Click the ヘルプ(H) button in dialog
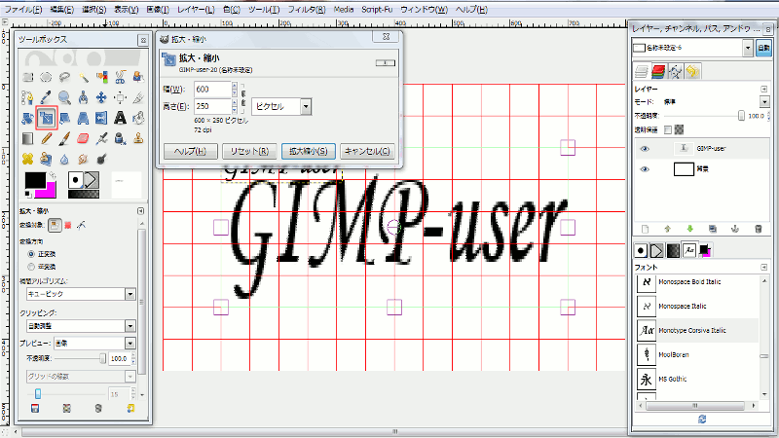The height and width of the screenshot is (438, 779). [x=190, y=151]
